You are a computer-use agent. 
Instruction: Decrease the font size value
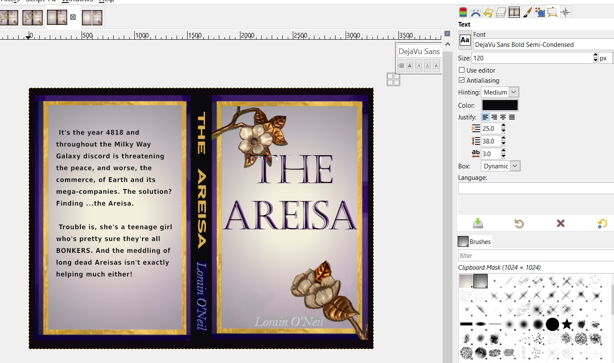pos(595,61)
